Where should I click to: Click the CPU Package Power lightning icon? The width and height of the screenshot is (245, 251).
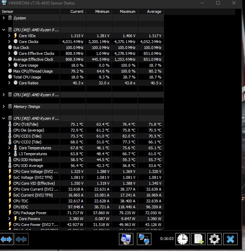[x=10, y=213]
